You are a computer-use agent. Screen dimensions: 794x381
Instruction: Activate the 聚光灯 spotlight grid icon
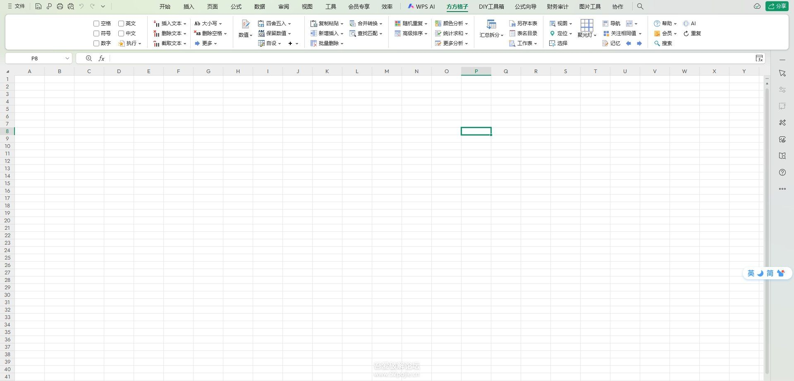pos(587,29)
